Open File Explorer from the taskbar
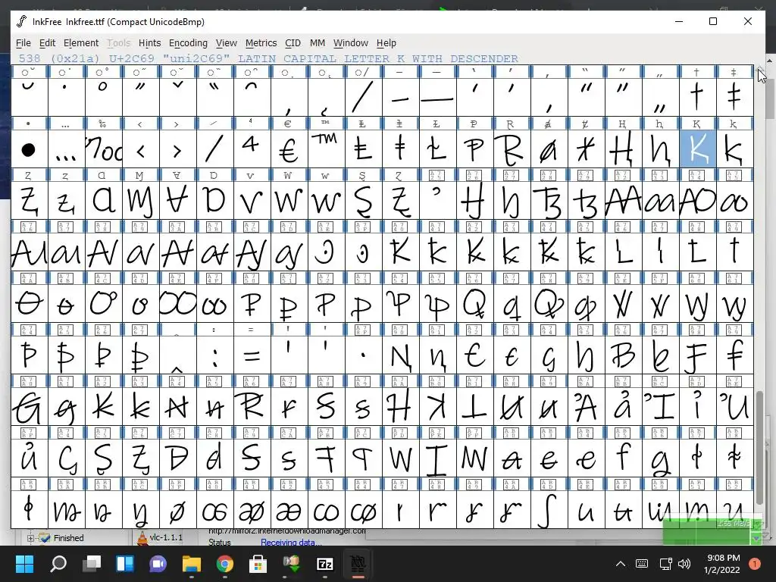Screen dimensions: 776x582 tap(192, 564)
